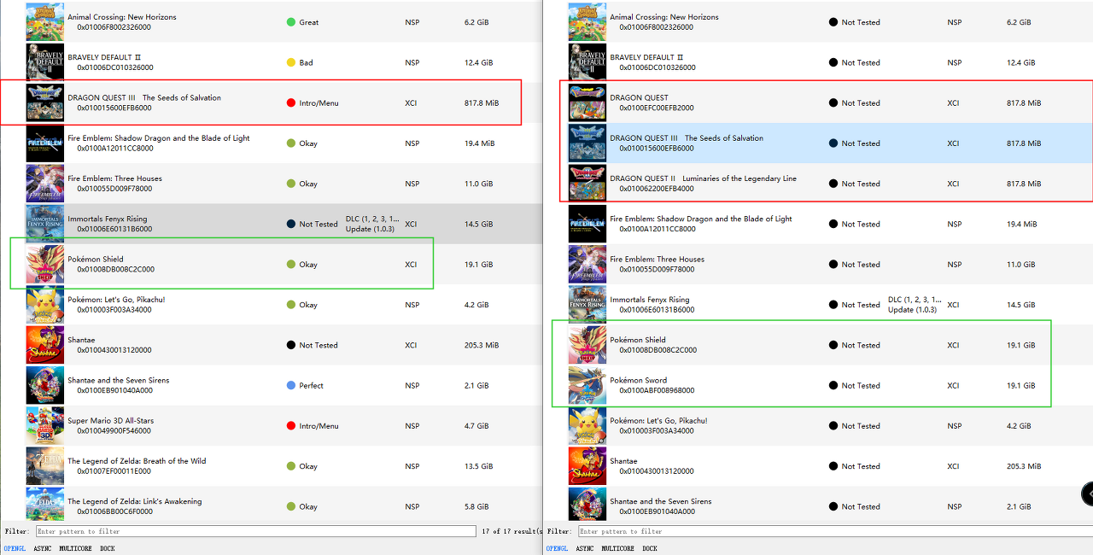Click Shantae Seven Sirens icon in right window
Screen dimensions: 1093x555
(x=587, y=505)
